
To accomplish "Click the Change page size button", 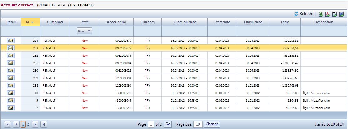I will tap(212, 124).
